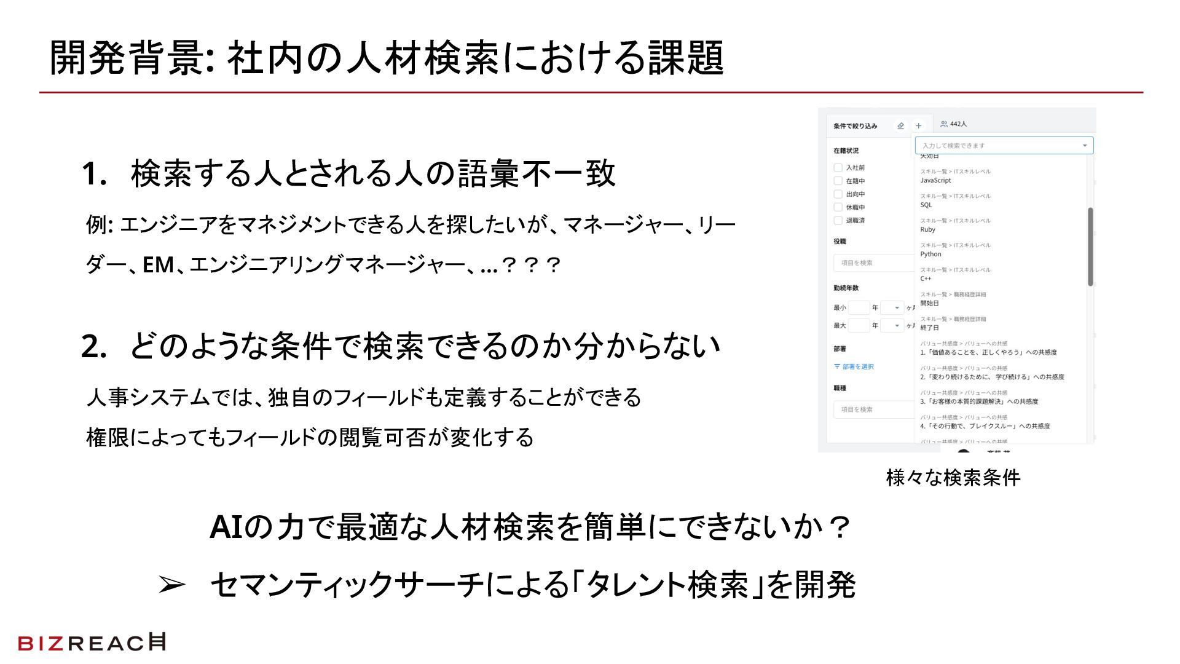Click the filter icon beside 部署を選択
1180x664 pixels.
tap(837, 366)
